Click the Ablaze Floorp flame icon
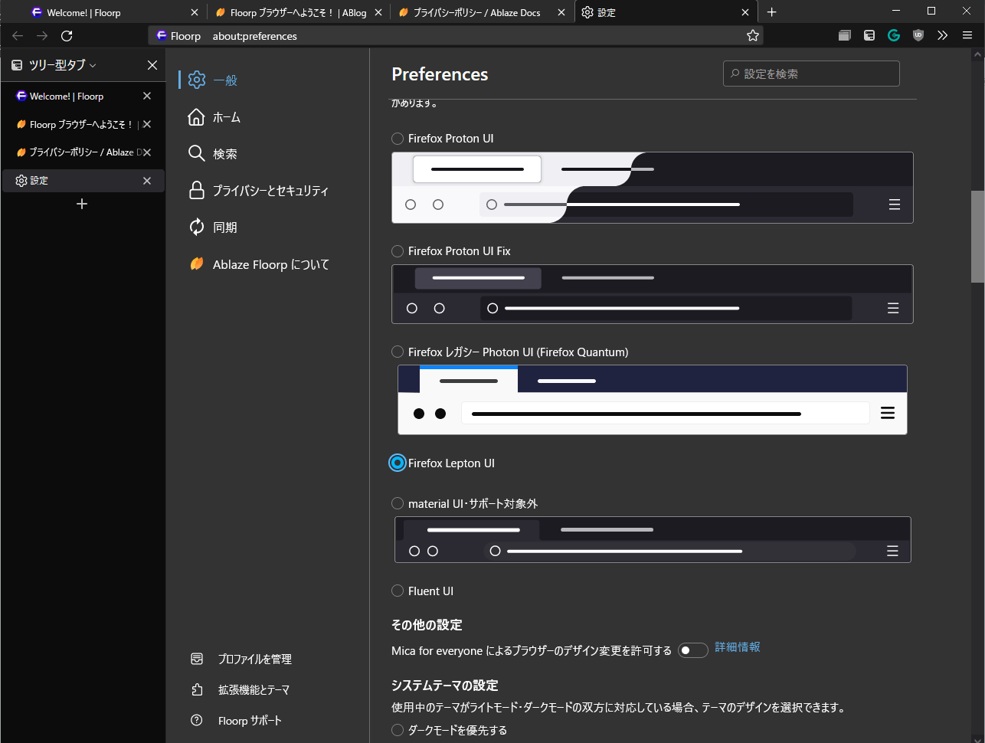Screen dimensions: 985x743 pyautogui.click(x=197, y=264)
